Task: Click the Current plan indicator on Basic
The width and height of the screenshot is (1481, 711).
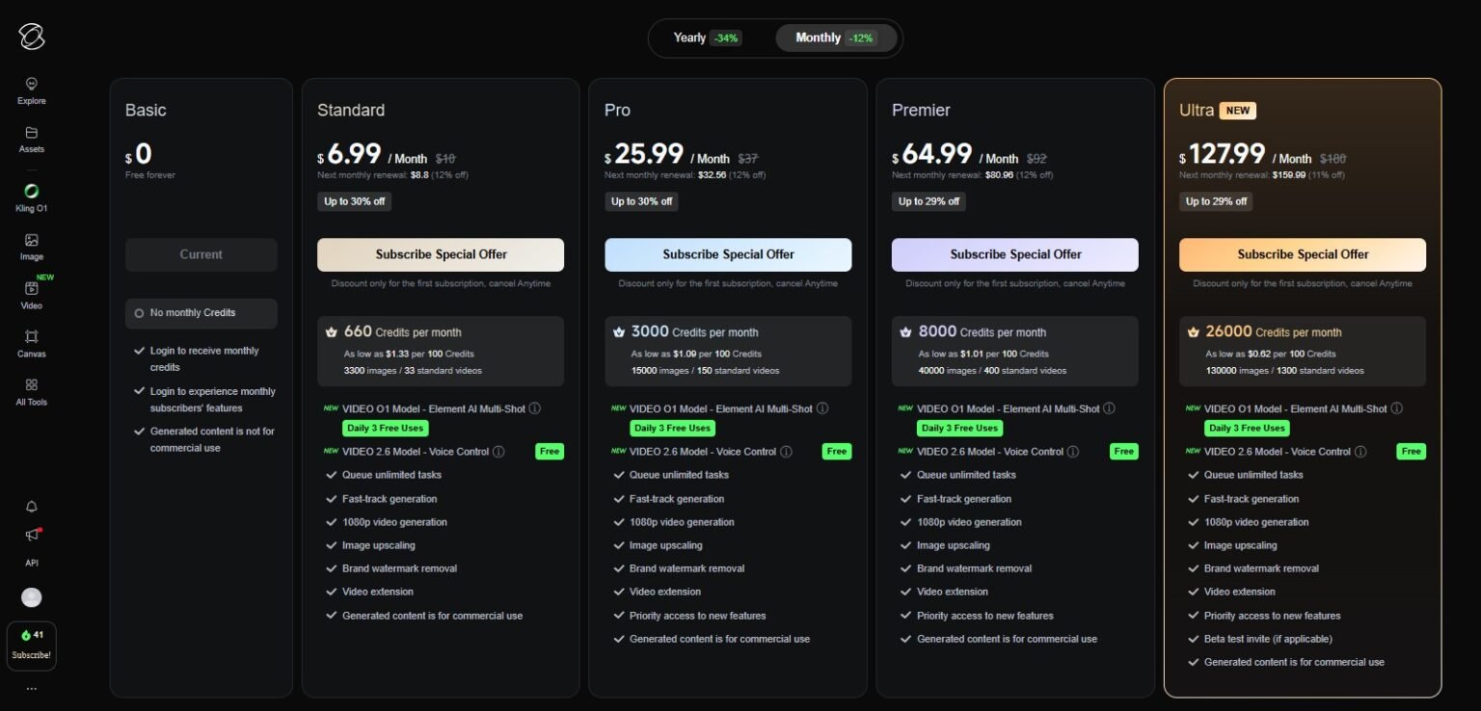Action: click(201, 254)
